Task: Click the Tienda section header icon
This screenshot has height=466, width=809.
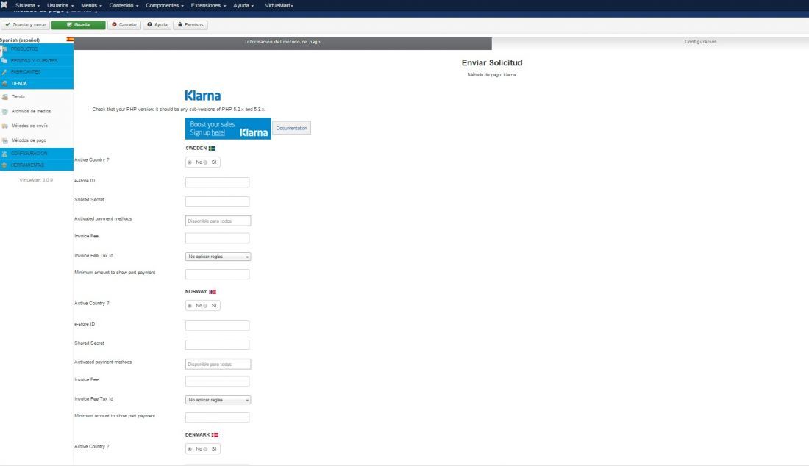Action: (x=4, y=83)
